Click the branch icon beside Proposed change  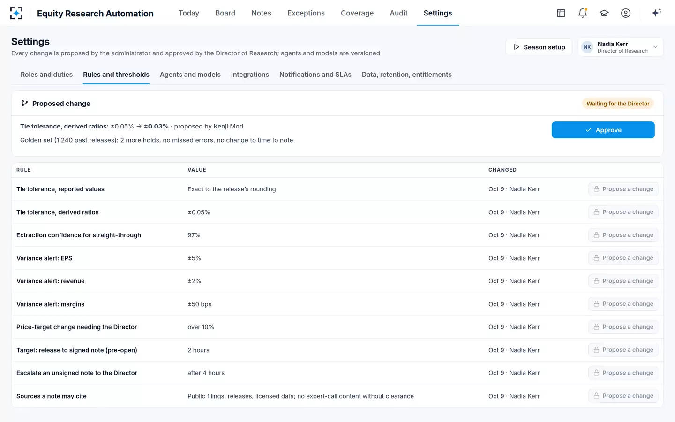pyautogui.click(x=25, y=103)
